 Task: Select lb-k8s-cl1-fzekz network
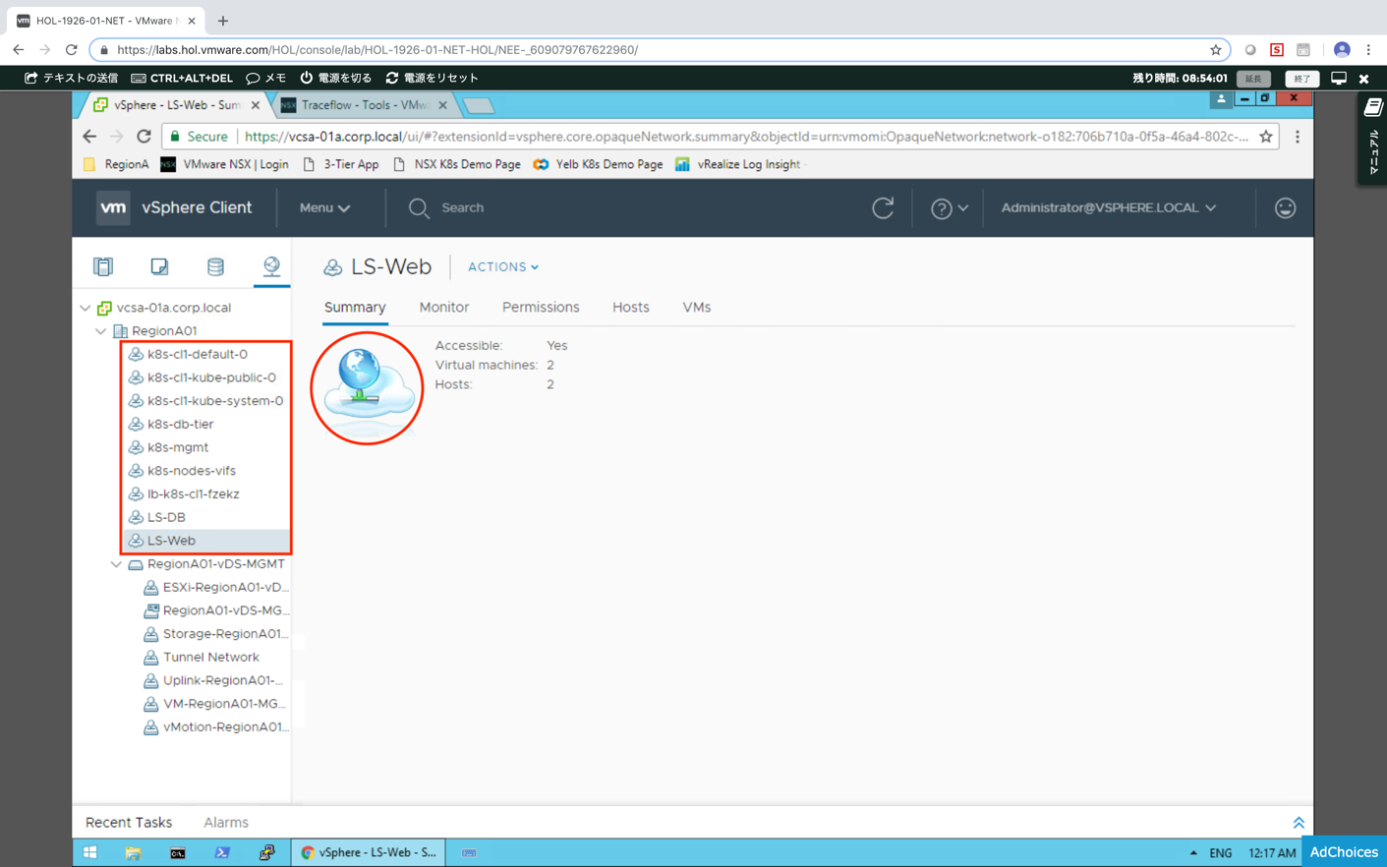pos(194,494)
